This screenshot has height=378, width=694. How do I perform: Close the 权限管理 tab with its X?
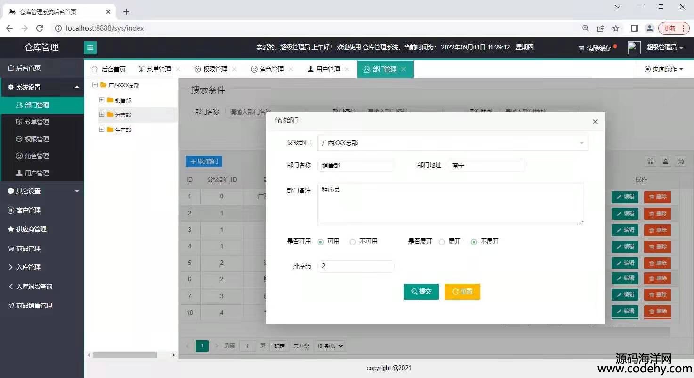coord(235,69)
